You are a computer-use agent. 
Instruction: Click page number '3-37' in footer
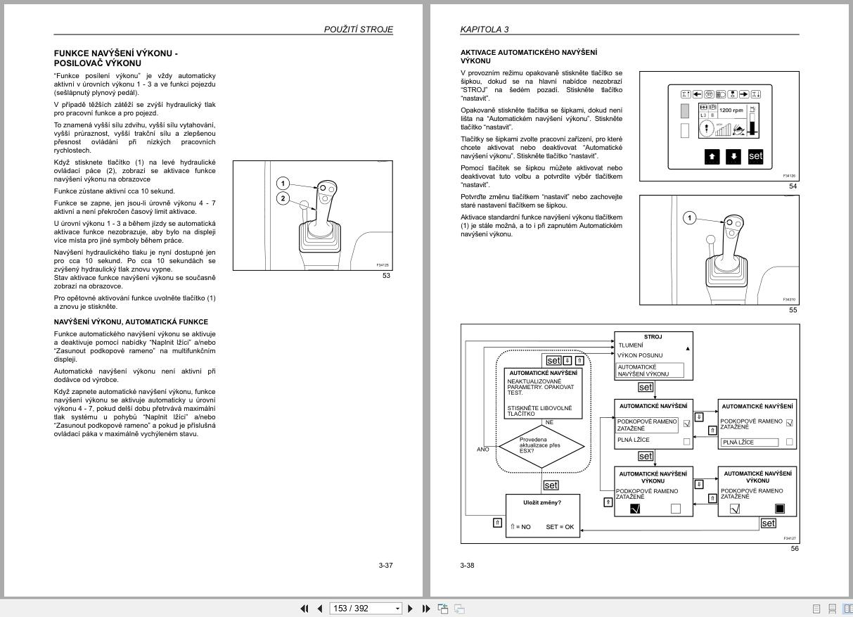[385, 565]
